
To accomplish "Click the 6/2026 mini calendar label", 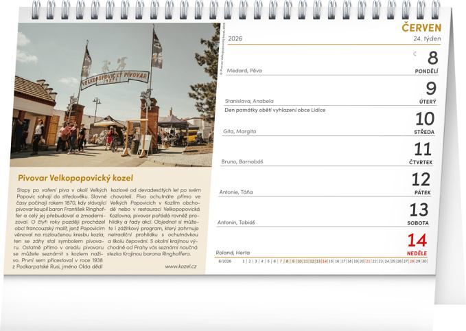I will pyautogui.click(x=225, y=261).
